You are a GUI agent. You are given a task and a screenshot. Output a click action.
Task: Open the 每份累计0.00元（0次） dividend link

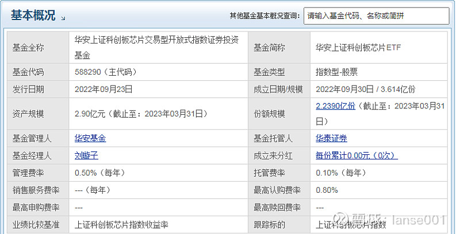click(x=356, y=155)
